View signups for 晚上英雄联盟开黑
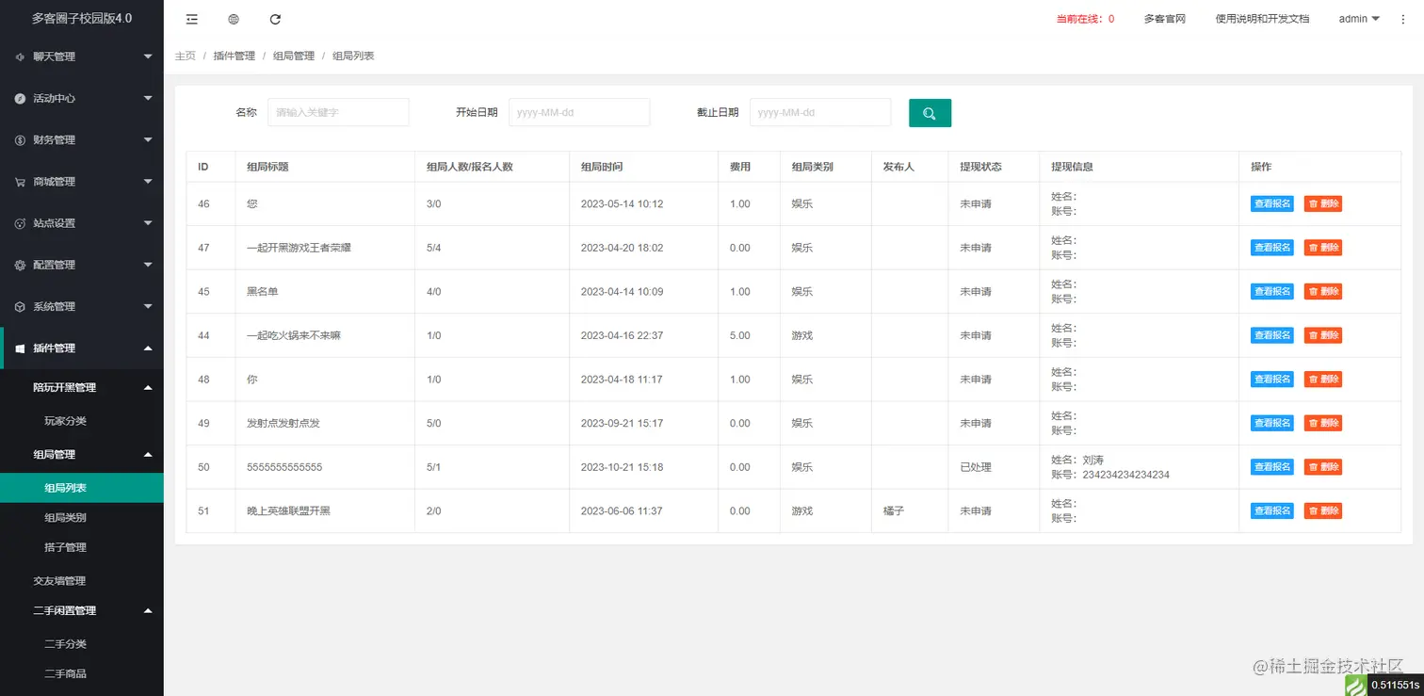The width and height of the screenshot is (1424, 696). tap(1272, 510)
